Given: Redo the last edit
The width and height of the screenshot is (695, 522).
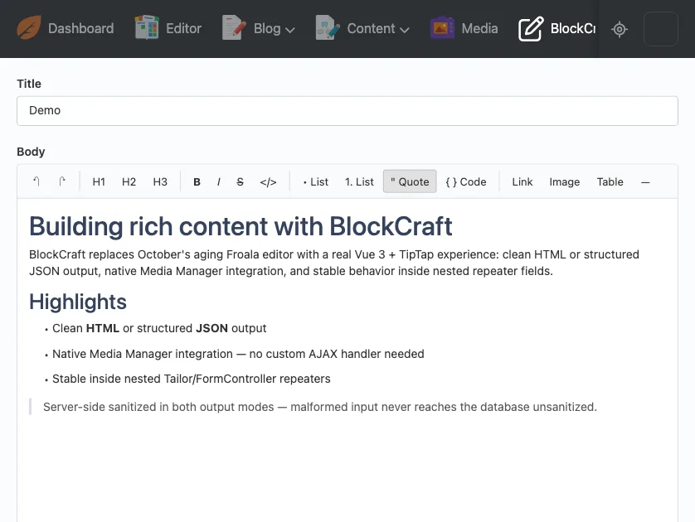Looking at the screenshot, I should pyautogui.click(x=62, y=181).
